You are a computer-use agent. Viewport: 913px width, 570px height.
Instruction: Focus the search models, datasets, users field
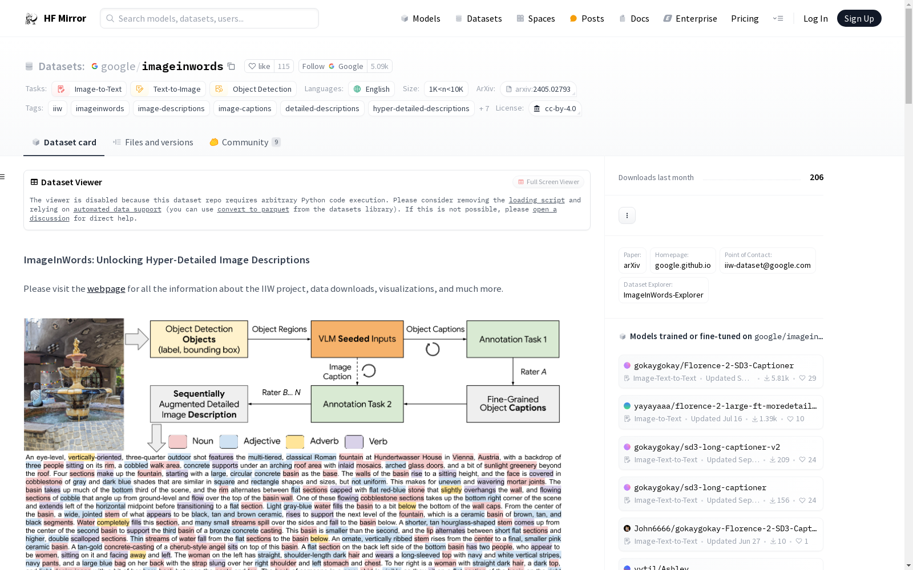click(209, 18)
